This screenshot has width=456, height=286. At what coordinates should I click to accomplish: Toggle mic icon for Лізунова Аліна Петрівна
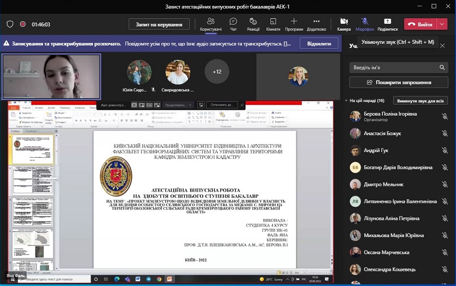(x=445, y=218)
